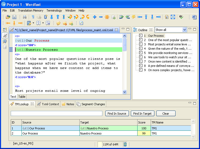This screenshot has height=149, width=200.
Task: Click the orange down arrow icon in second toolbar
Action: [14, 23]
